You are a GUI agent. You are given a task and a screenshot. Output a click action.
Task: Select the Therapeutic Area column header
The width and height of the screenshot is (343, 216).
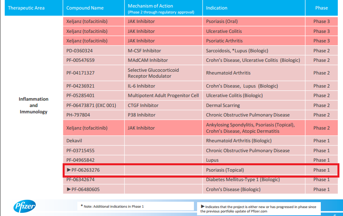(x=26, y=8)
